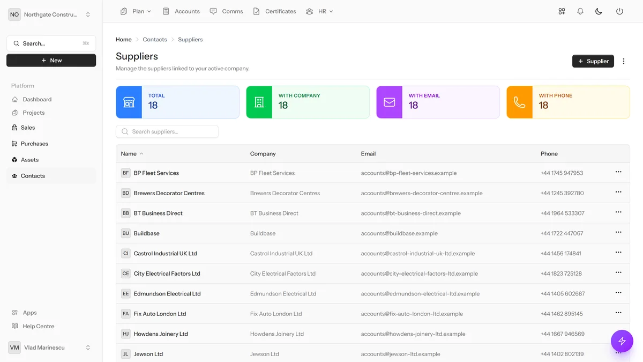The height and width of the screenshot is (362, 643).
Task: Click the Search suppliers field
Action: pyautogui.click(x=167, y=131)
